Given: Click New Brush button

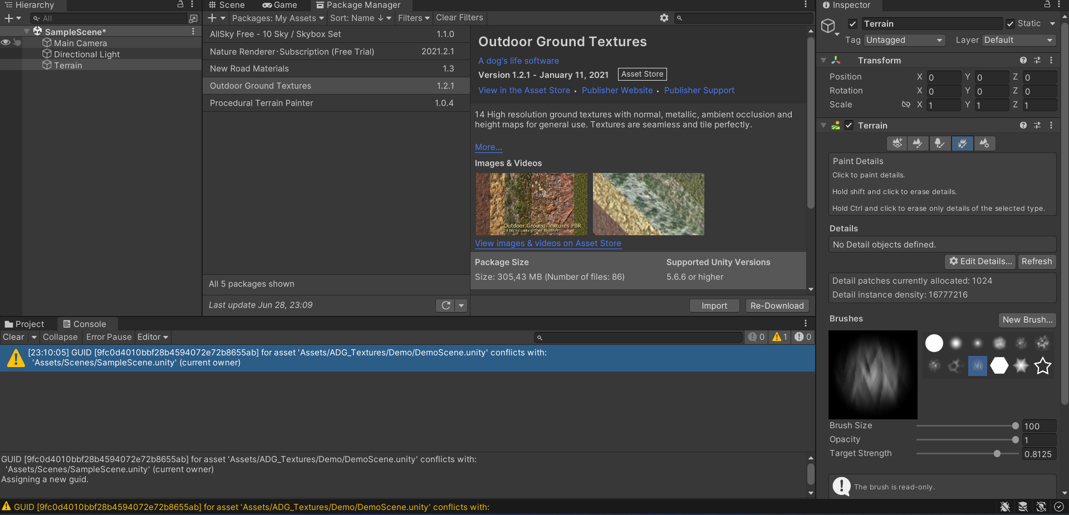Looking at the screenshot, I should coord(1027,320).
